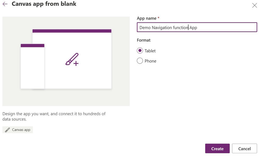This screenshot has width=259, height=156.
Task: Click the red required asterisk beside App name
Action: [158, 18]
